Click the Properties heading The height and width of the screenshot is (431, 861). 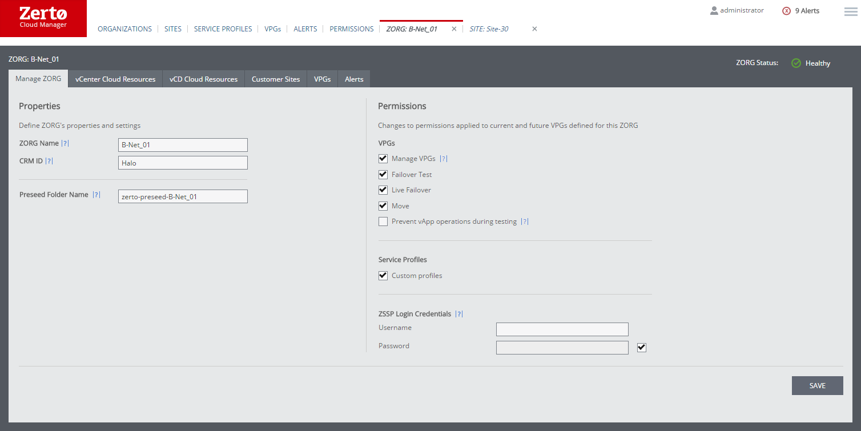pos(39,106)
